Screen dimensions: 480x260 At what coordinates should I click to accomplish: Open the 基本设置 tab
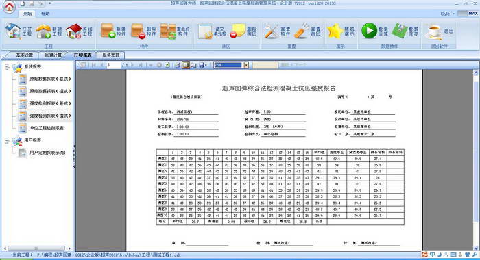pyautogui.click(x=24, y=55)
